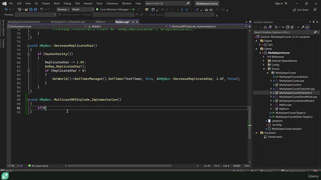The image size is (321, 180).
Task: Open the Edit menu
Action: (19, 3)
